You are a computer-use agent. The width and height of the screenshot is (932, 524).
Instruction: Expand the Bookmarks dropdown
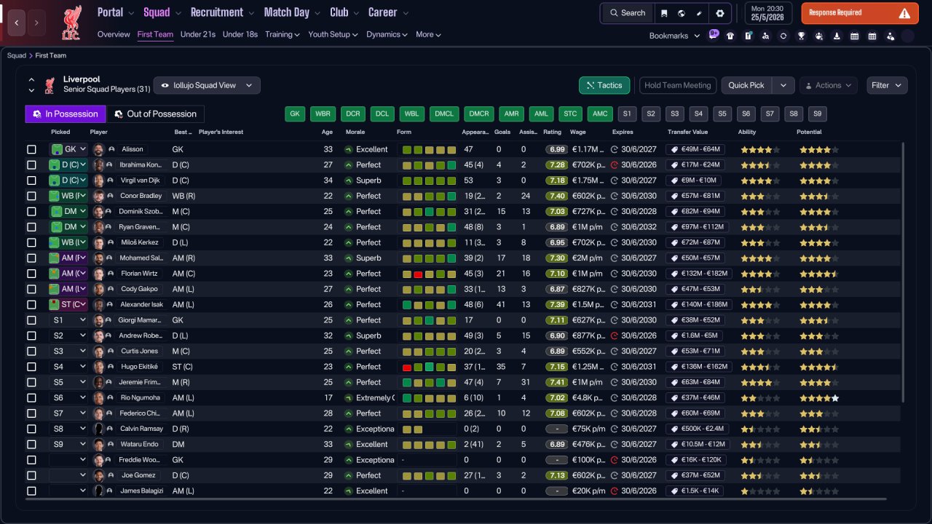pos(674,36)
